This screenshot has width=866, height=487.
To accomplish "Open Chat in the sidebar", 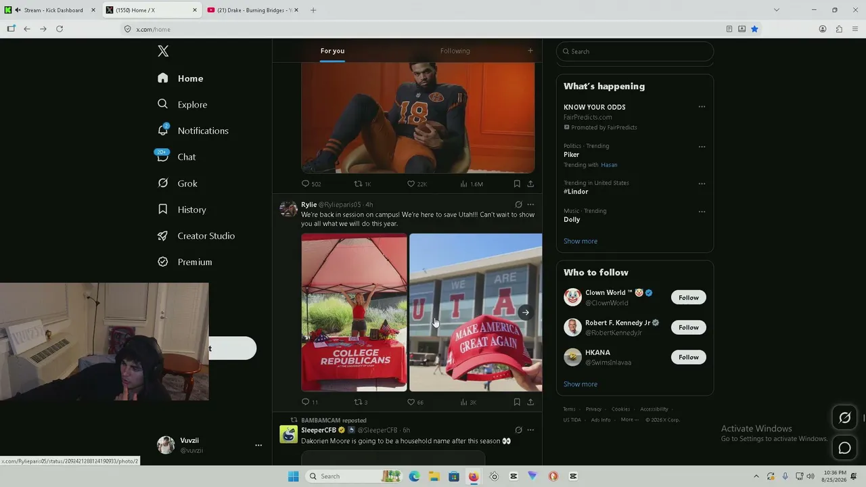I will pos(177,157).
